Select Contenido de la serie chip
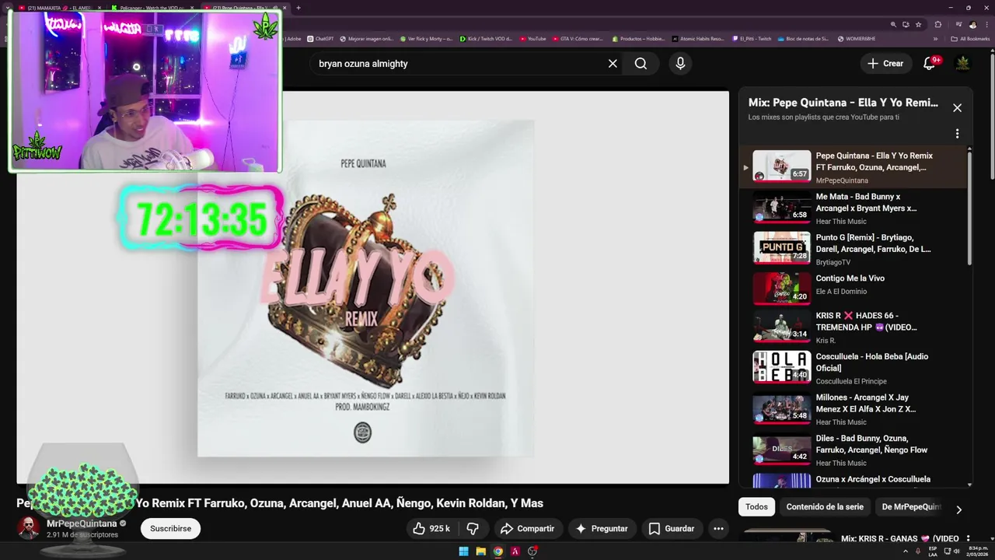Screen dimensions: 995x560 (x=825, y=507)
